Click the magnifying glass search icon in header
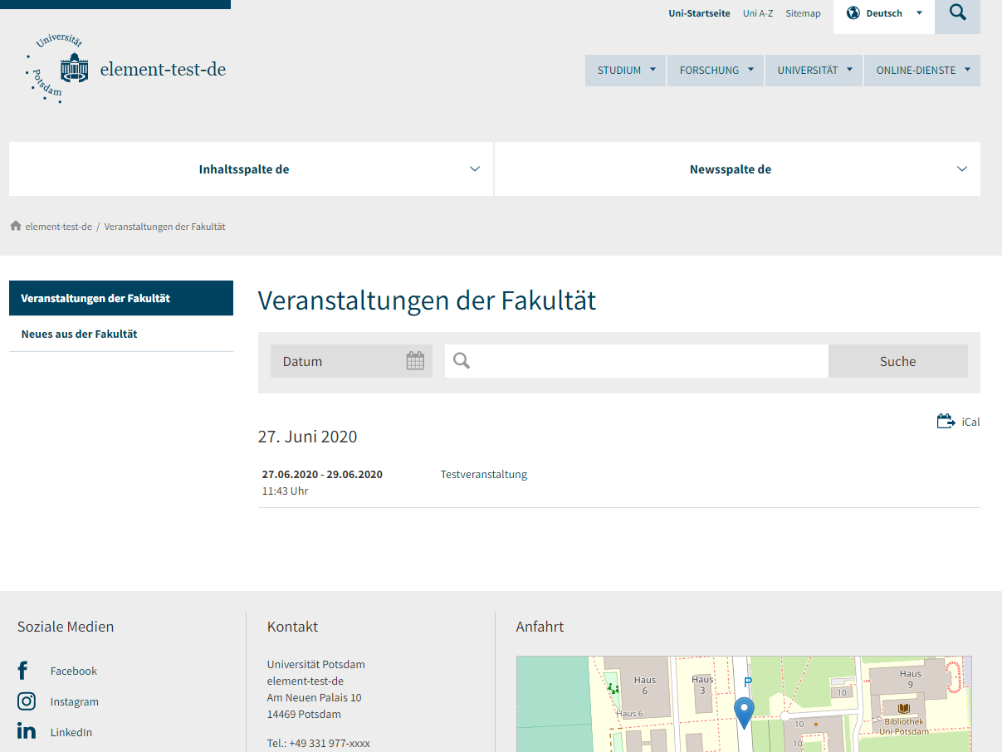1002x752 pixels. [x=957, y=13]
